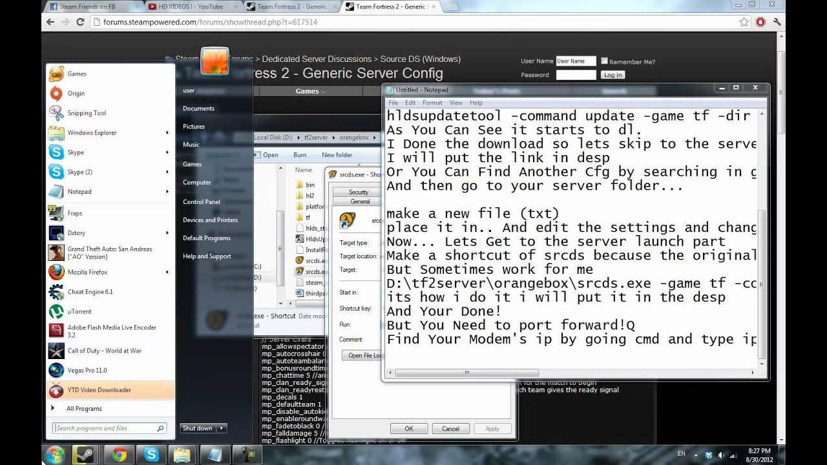827x465 pixels.
Task: Open the Snipping Tool program
Action: coord(110,113)
